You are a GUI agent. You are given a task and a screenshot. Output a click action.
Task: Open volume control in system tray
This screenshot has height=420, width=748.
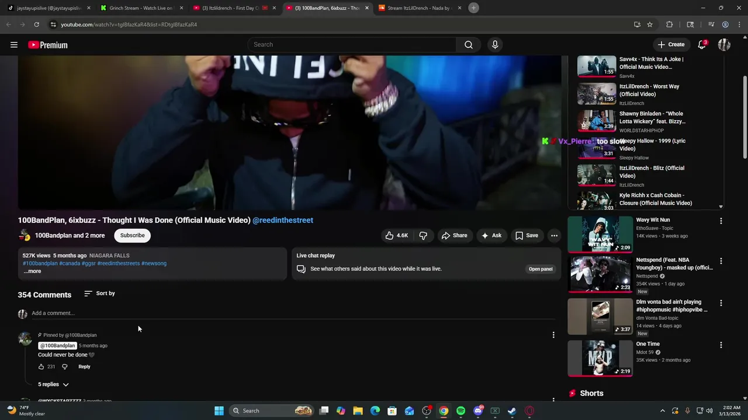tap(709, 411)
